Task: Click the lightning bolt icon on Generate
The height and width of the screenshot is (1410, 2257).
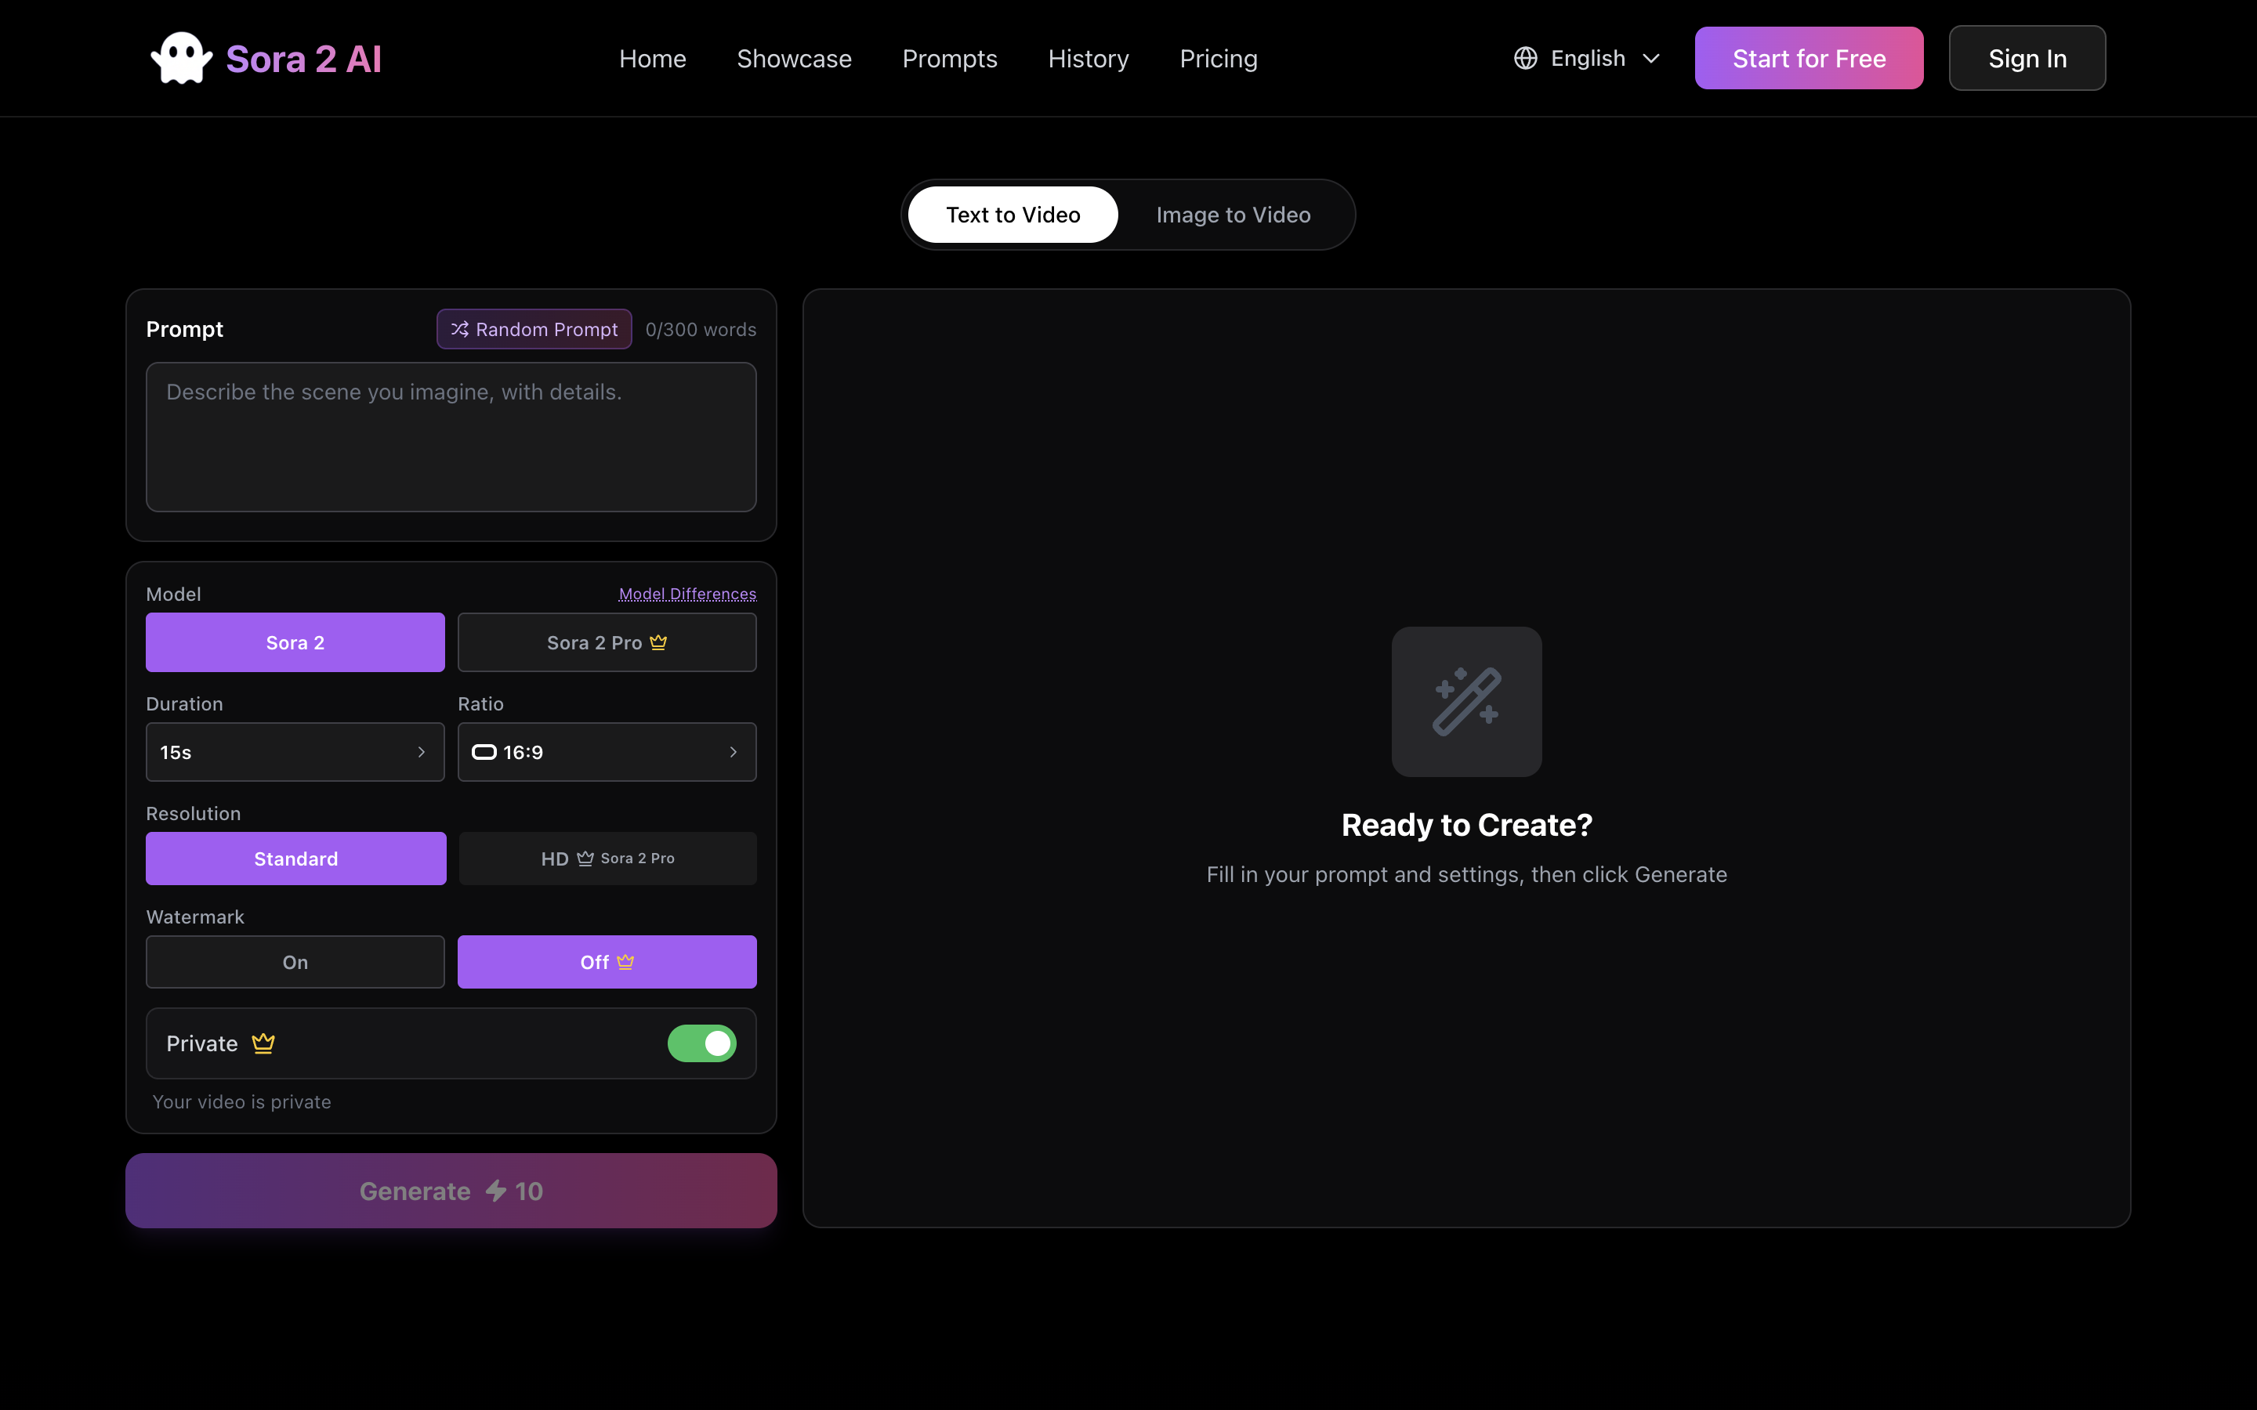Action: click(x=496, y=1191)
